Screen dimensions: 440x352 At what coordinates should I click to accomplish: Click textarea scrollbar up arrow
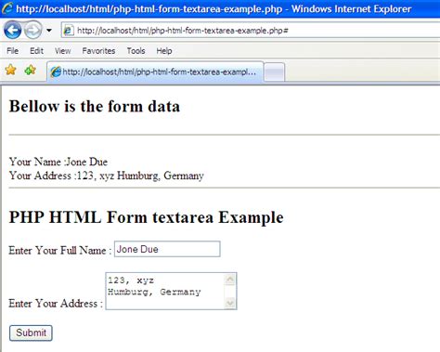(x=230, y=280)
